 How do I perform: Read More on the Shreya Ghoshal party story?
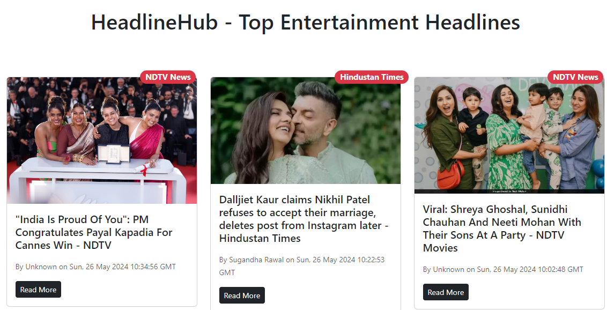446,292
